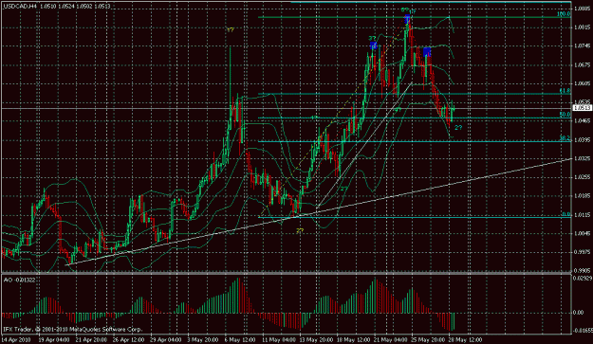Viewport: 593px width, 344px height.
Task: Select the 50.0 Fibonacci level label
Action: coord(565,115)
